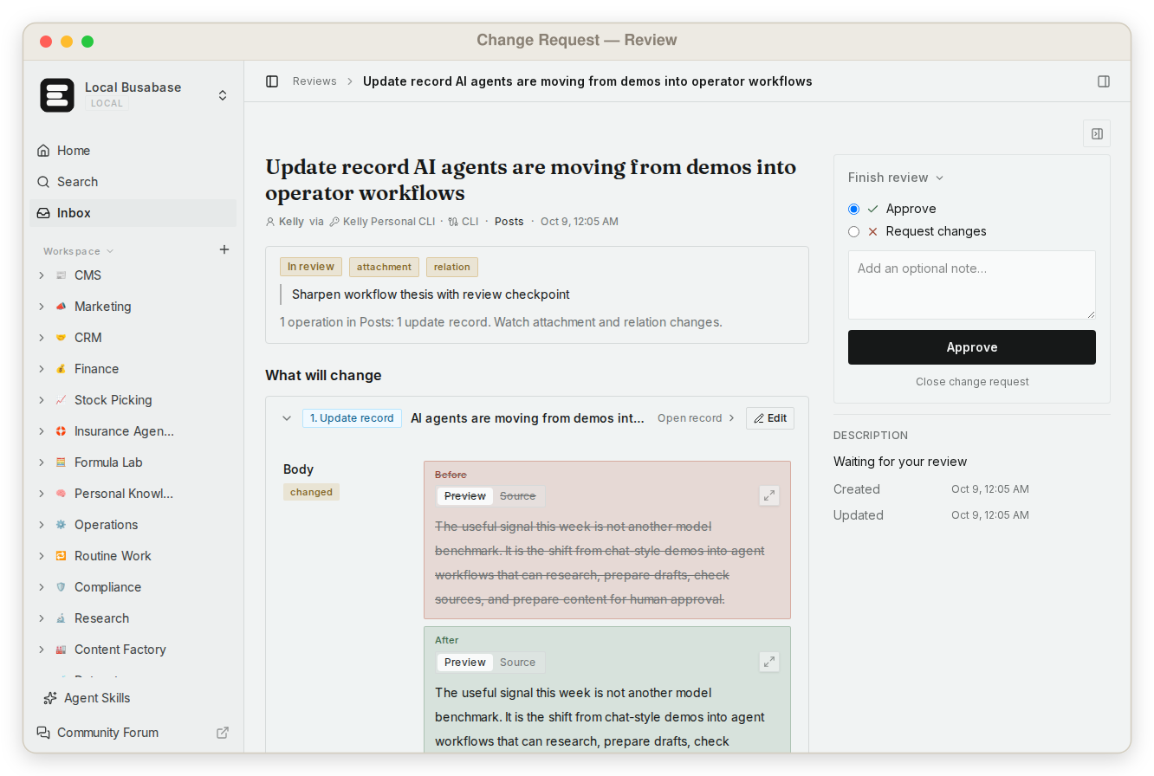Click the black Approve button
Screen dimensions: 1154x776
point(972,347)
